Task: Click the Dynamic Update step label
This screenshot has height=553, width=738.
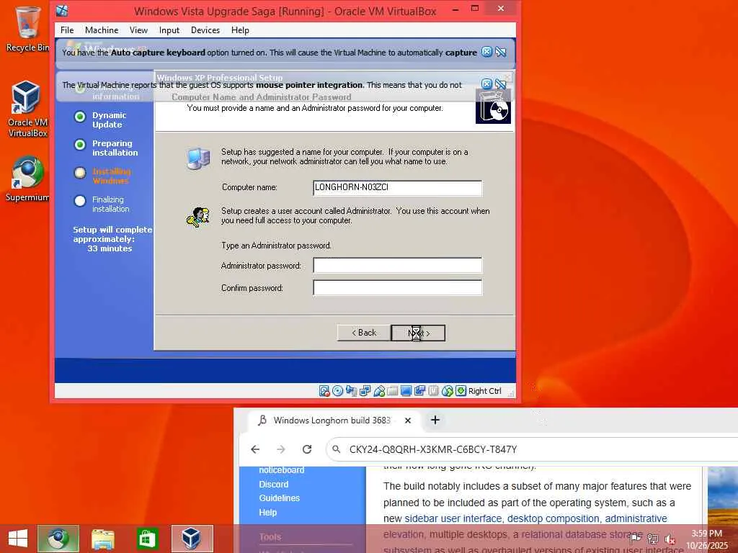Action: click(x=110, y=120)
